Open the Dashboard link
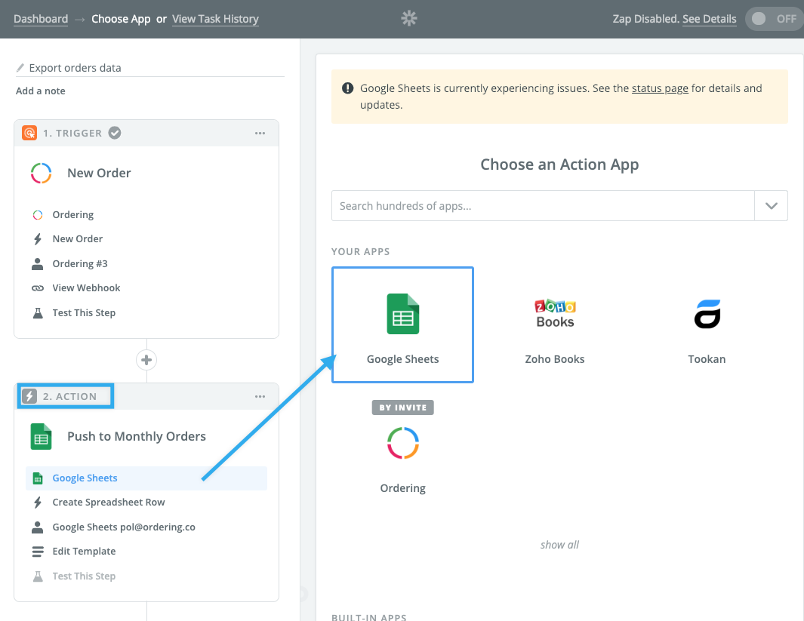Image resolution: width=804 pixels, height=621 pixels. (41, 19)
